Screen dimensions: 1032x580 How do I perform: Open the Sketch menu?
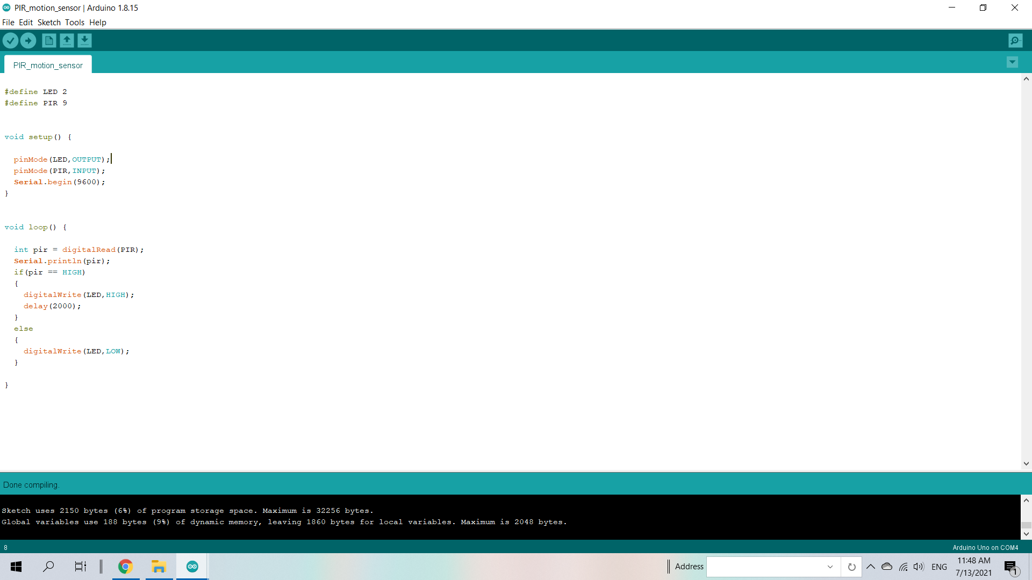click(x=48, y=23)
